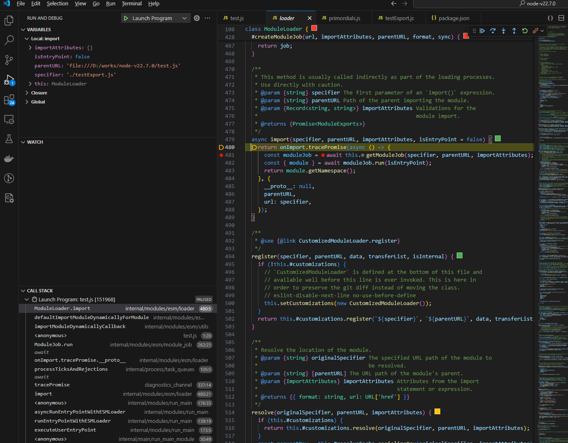Open the Testing flask view
This screenshot has width=568, height=443.
pos(9,139)
